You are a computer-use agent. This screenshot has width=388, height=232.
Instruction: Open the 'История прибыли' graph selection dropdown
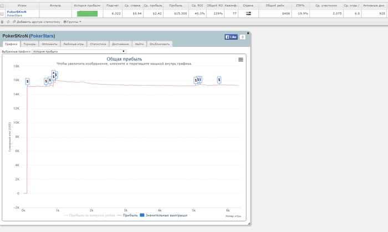[x=79, y=51]
